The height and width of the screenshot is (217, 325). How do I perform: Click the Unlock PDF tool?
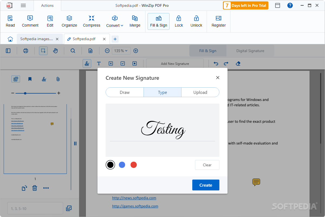pos(196,21)
